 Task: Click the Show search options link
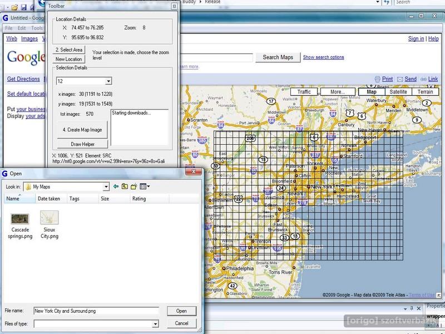point(323,57)
